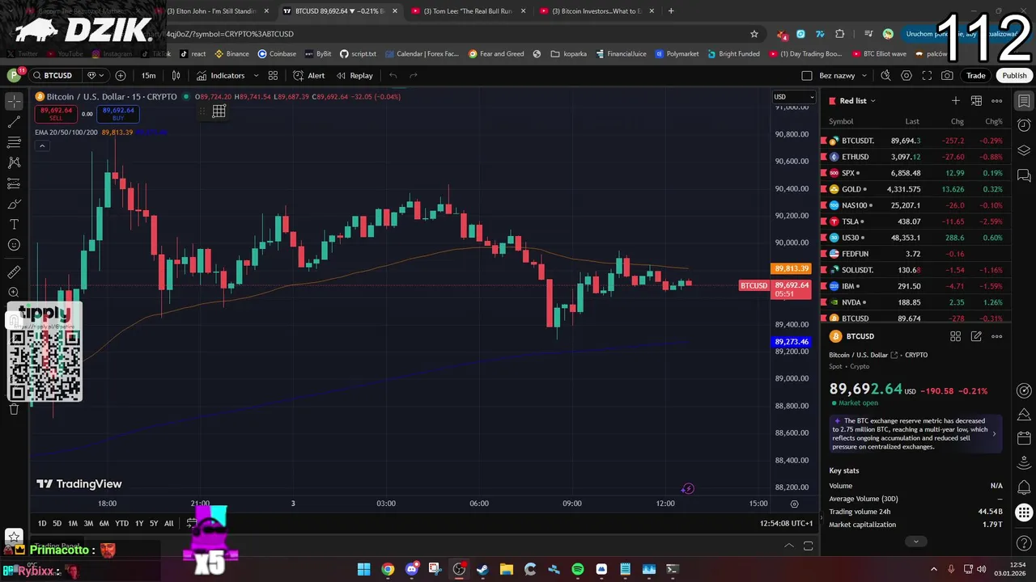
Task: Click the Alert button
Action: pyautogui.click(x=308, y=75)
